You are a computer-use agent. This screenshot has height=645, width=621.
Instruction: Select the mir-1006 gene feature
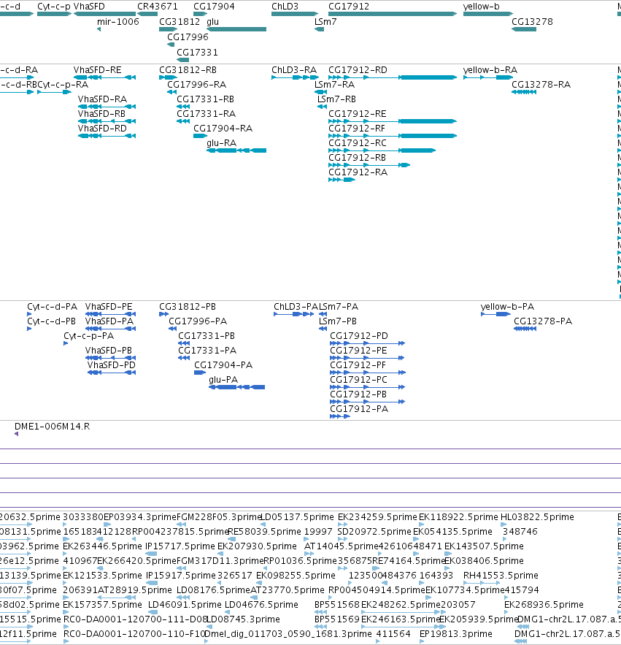[99, 29]
